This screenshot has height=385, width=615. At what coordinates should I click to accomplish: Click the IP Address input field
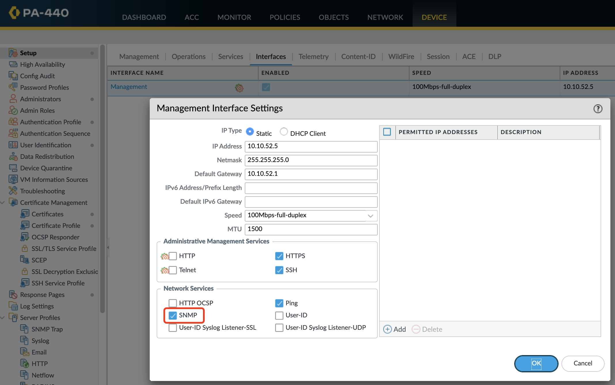coord(311,146)
